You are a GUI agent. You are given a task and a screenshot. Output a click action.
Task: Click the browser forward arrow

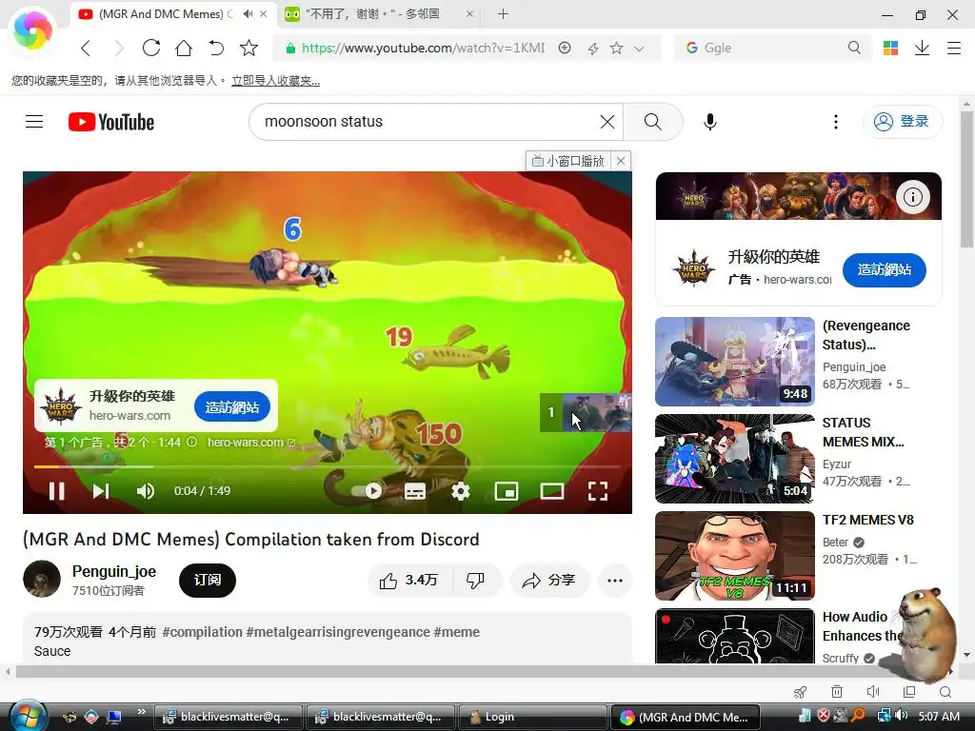point(118,48)
